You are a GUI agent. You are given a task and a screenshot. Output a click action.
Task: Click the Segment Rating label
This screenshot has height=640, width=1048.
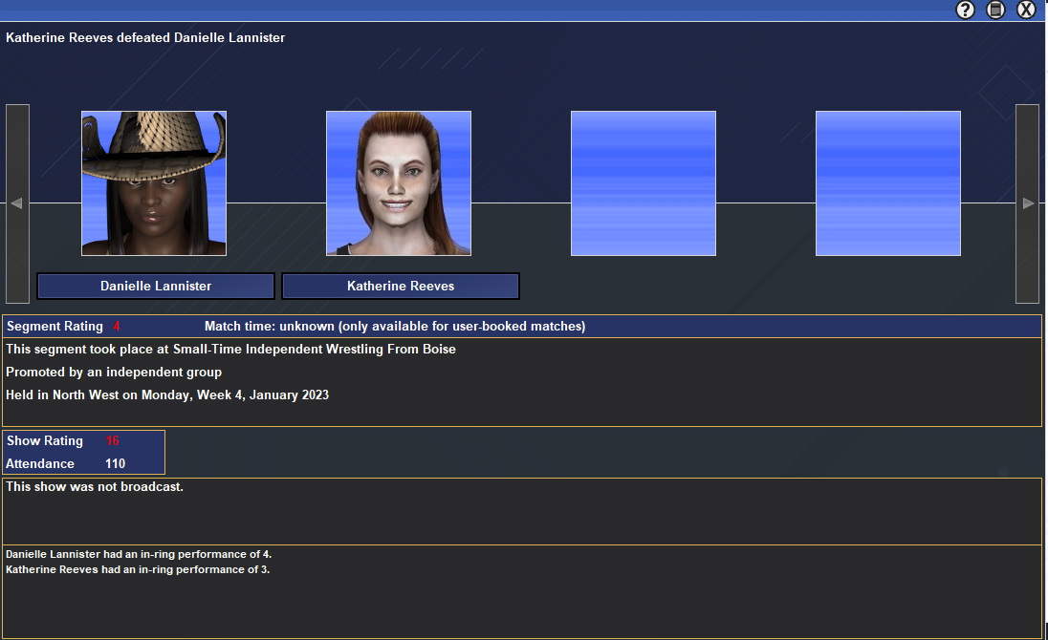(55, 327)
